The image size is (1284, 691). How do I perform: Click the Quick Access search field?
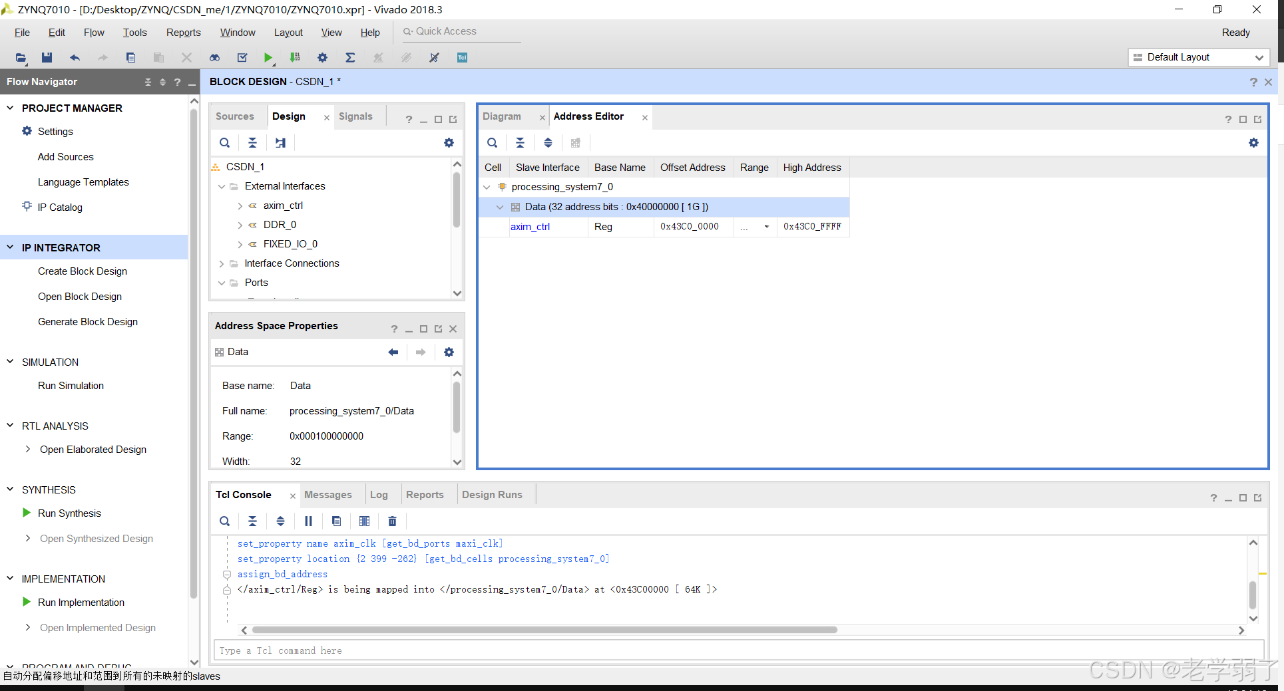coord(461,31)
